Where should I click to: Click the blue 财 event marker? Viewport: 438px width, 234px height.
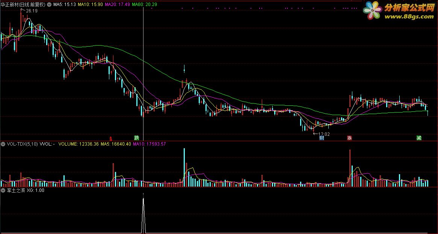pos(322,138)
